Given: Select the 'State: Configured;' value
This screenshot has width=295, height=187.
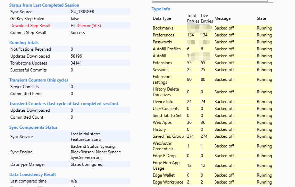Looking at the screenshot, I should pos(87,164).
